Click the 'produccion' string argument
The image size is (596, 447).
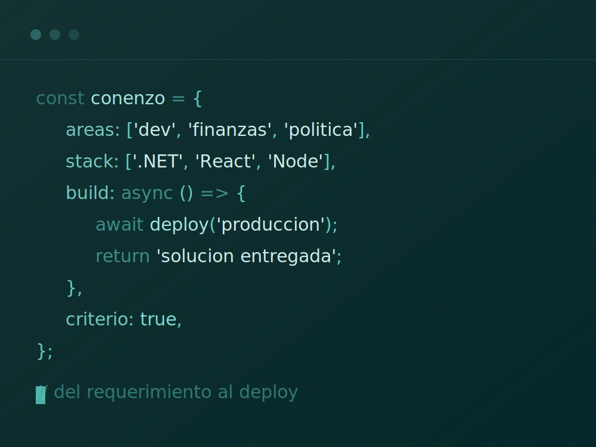pyautogui.click(x=271, y=225)
